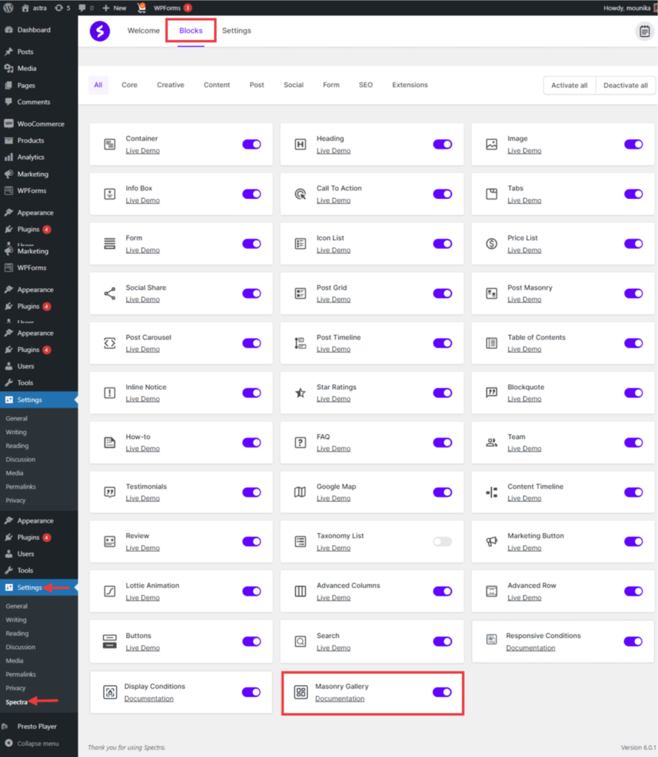Disable the Masonry Gallery toggle

[x=442, y=692]
